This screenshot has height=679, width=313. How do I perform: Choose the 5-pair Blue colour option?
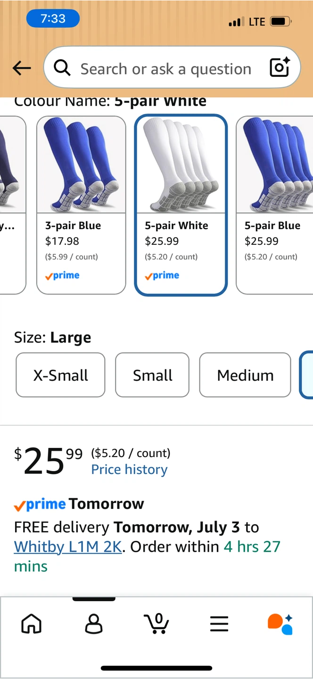click(x=274, y=205)
